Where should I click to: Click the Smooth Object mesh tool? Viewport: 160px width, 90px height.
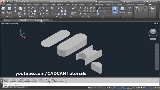pos(20,11)
